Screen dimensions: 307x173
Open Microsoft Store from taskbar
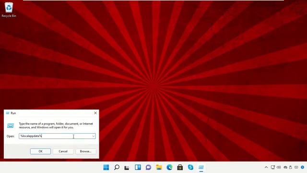point(180,167)
